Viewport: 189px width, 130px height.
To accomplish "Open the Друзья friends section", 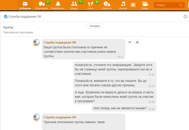I will [74, 5].
